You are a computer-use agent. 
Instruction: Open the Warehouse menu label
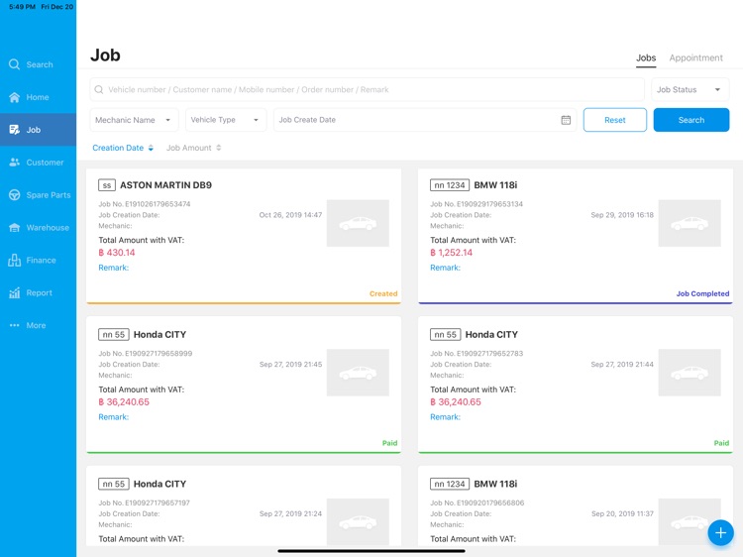pos(48,228)
